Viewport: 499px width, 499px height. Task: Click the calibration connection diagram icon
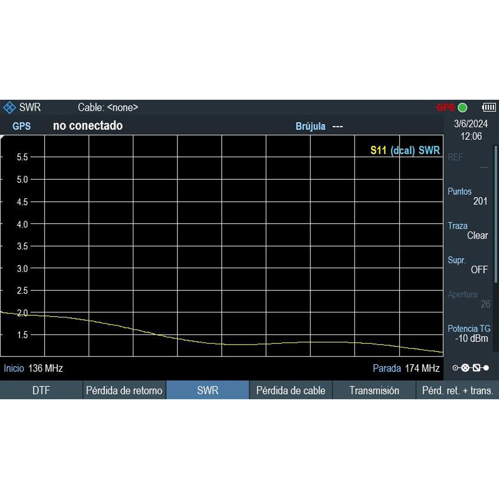pyautogui.click(x=471, y=368)
